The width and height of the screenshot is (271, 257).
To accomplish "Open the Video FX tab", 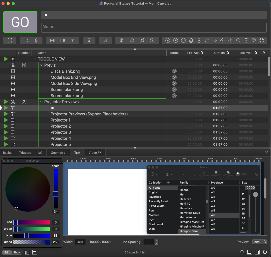I will point(95,153).
